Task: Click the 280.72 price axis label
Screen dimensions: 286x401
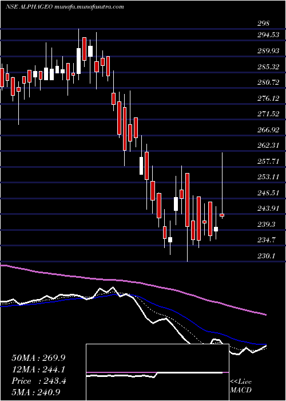Action: (x=268, y=82)
